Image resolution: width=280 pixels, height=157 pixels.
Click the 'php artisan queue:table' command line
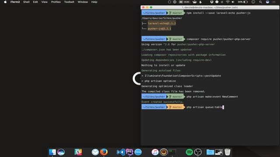point(204,107)
